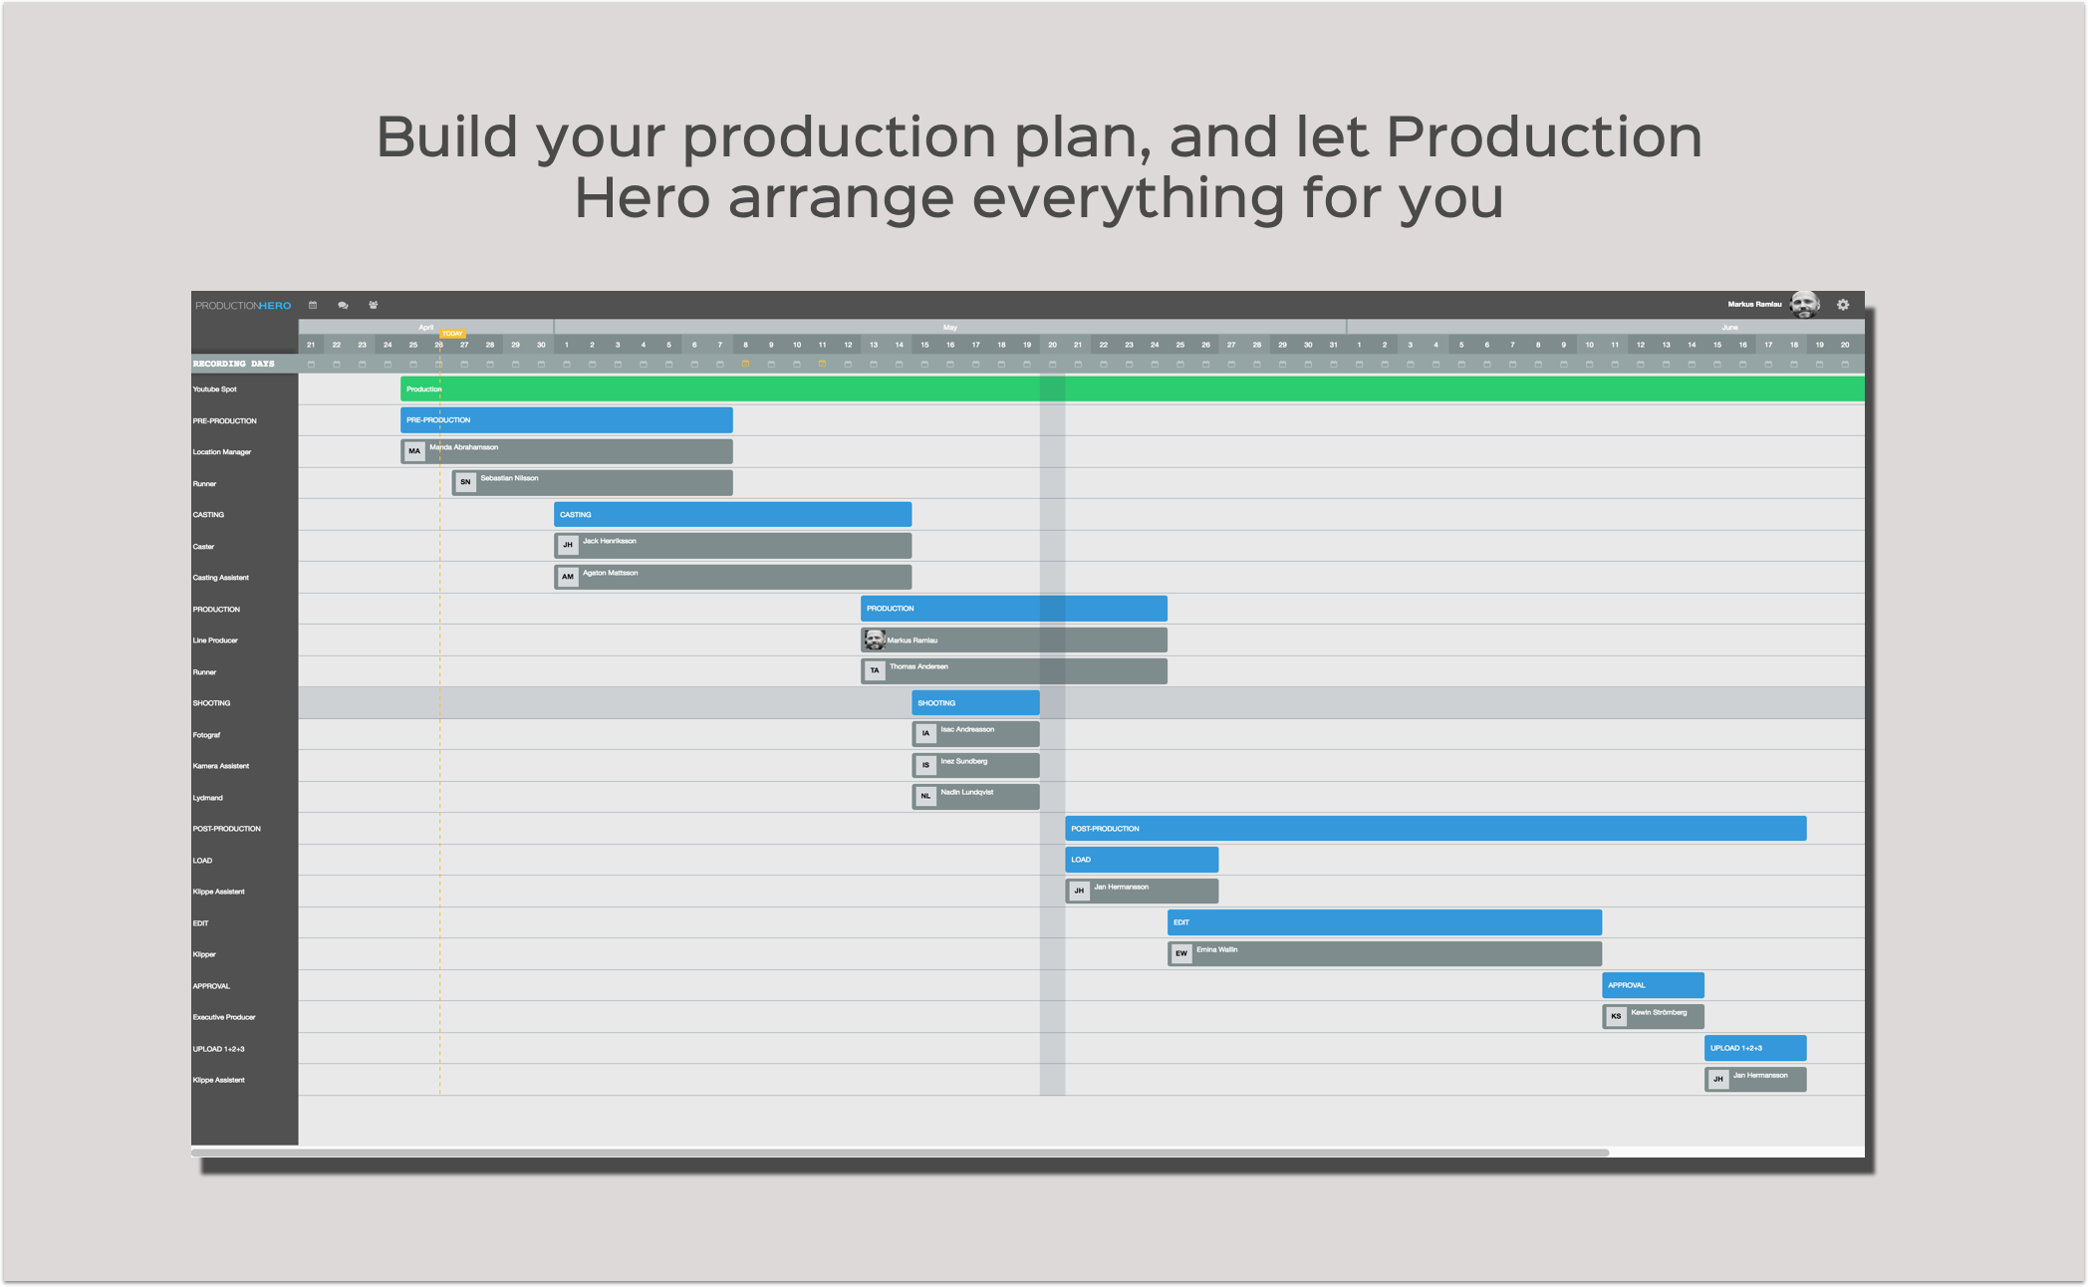This screenshot has width=2088, height=1287.
Task: Collapse the CASTING section in the sidebar
Action: coord(206,514)
